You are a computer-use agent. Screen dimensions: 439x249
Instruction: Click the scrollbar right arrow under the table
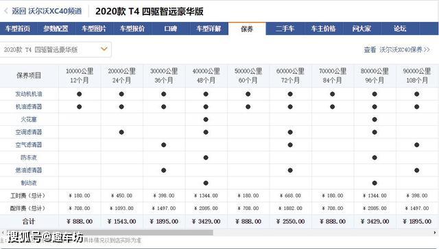(435, 233)
